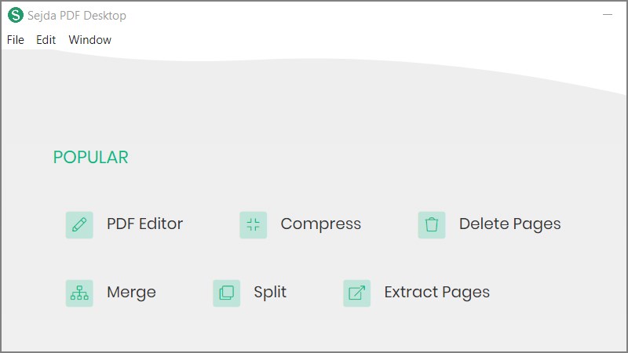Open the File menu
The width and height of the screenshot is (628, 353).
pos(16,40)
